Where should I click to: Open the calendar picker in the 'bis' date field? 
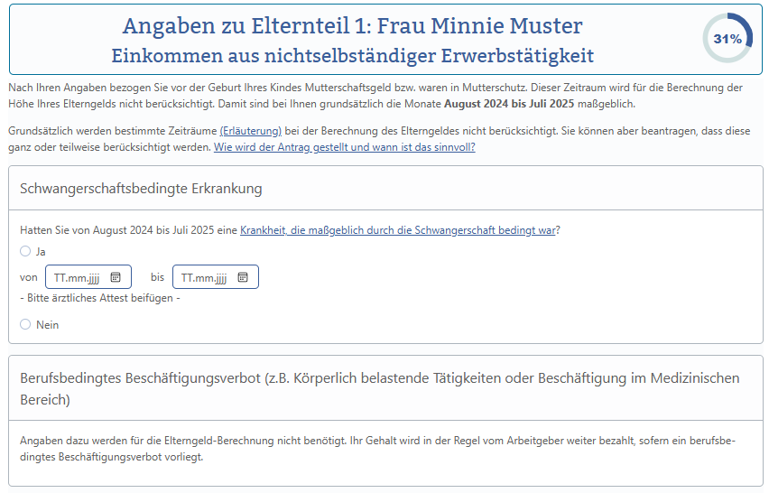tap(243, 277)
